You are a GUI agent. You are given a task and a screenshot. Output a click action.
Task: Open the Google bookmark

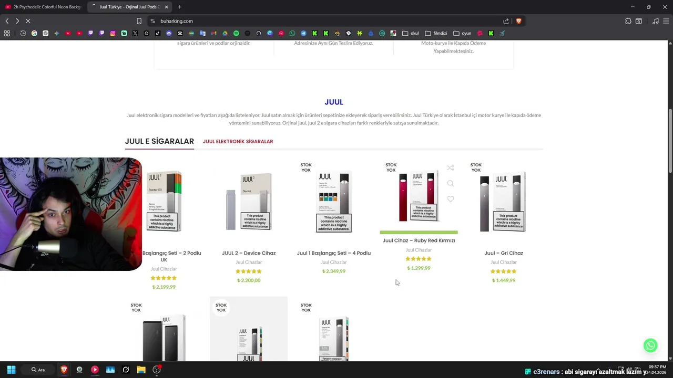[x=34, y=33]
